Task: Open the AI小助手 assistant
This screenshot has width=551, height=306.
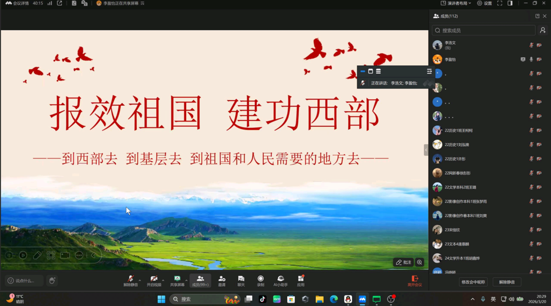Action: [x=280, y=280]
